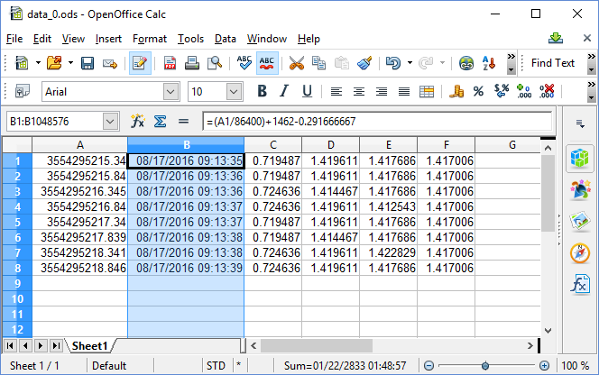The image size is (599, 375).
Task: Click the Sum sigma icon
Action: [160, 121]
